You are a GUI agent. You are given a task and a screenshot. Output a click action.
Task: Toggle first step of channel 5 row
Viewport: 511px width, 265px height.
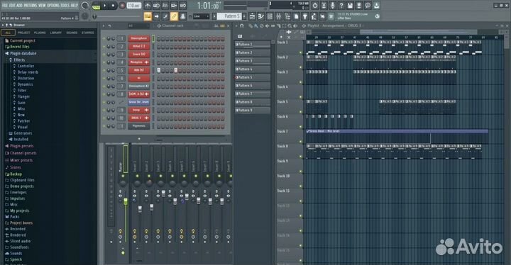coord(159,70)
